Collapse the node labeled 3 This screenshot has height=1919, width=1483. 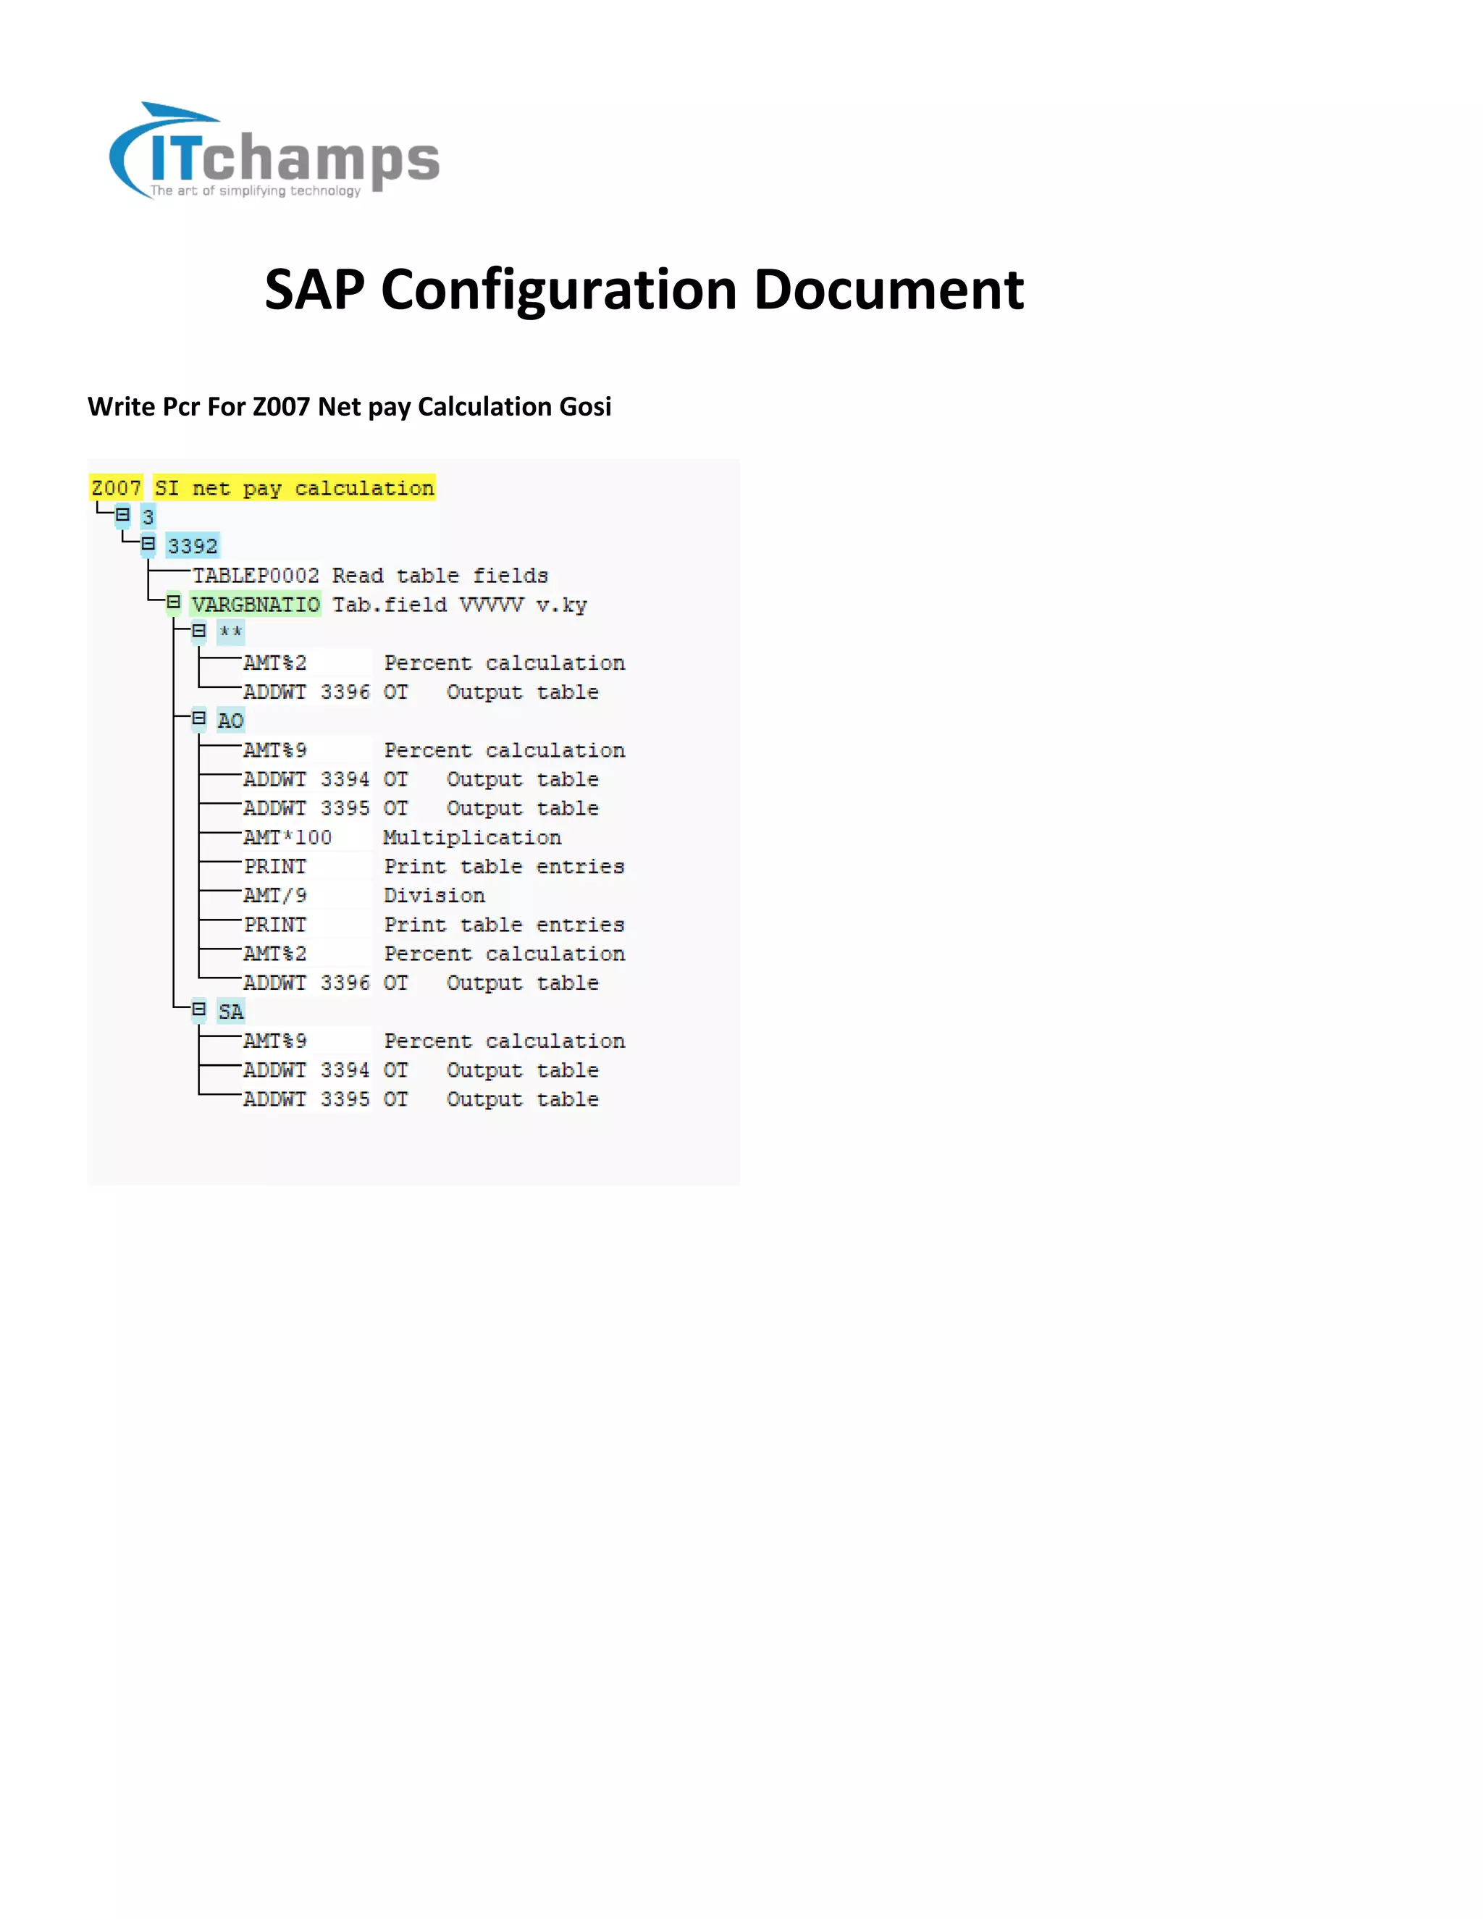pos(123,516)
